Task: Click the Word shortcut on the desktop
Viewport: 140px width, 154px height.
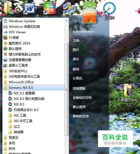Action: pos(29,9)
